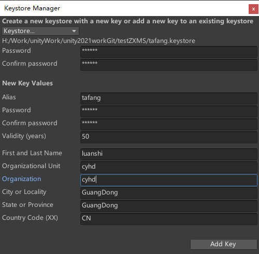Open the Keystore... dropdown

[40, 31]
